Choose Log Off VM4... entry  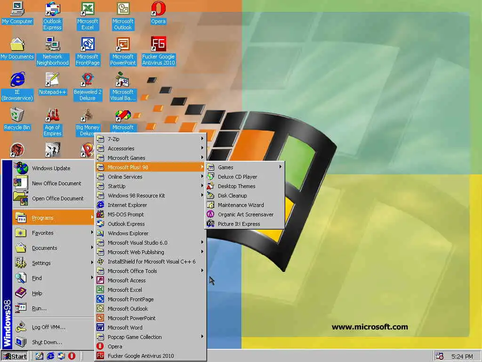tap(53, 327)
